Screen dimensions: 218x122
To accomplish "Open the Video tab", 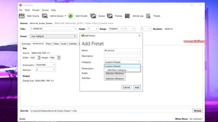I will 56,44.
